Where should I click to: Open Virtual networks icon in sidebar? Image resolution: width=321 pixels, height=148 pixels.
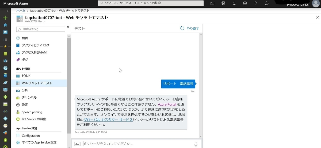[5, 111]
